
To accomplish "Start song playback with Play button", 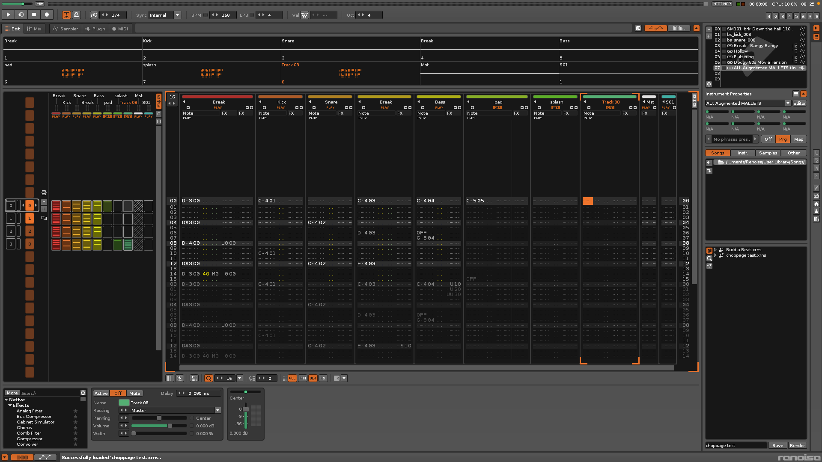I will [x=8, y=15].
